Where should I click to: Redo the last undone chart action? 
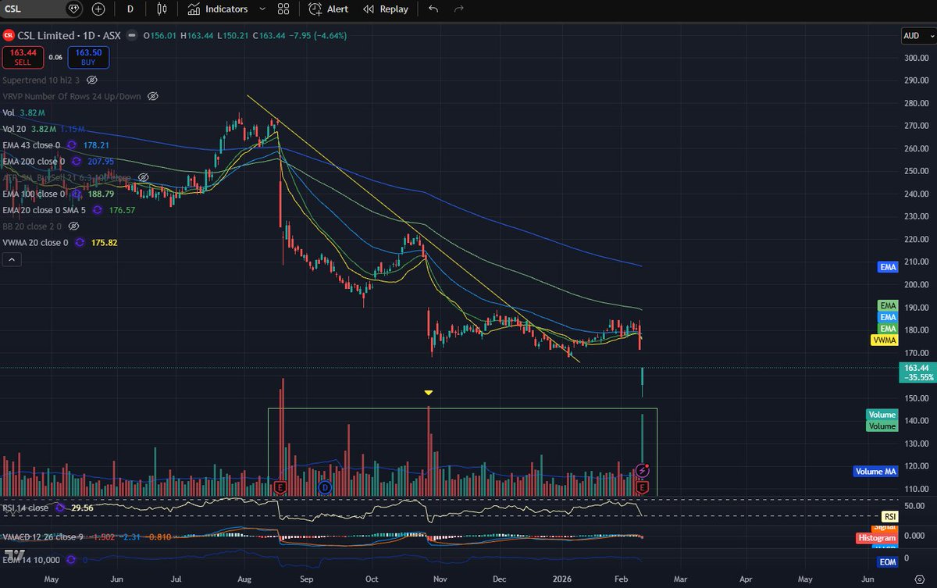pos(459,9)
